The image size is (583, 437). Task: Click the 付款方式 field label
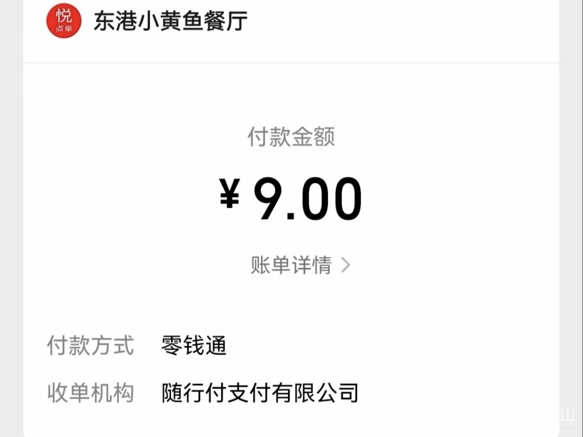coord(90,346)
